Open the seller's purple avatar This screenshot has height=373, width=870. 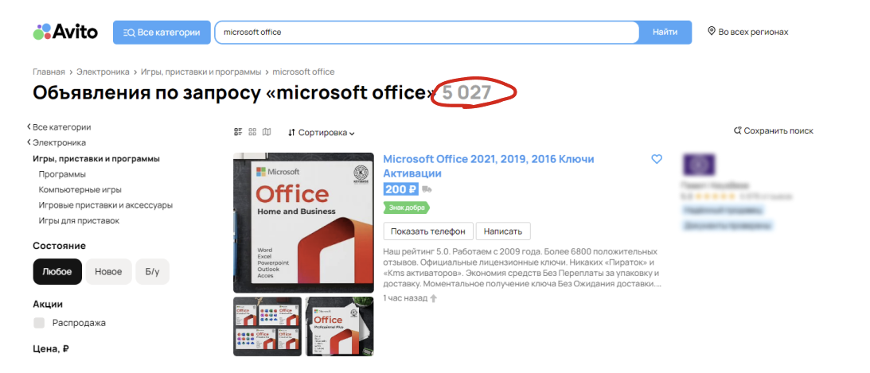pyautogui.click(x=698, y=165)
